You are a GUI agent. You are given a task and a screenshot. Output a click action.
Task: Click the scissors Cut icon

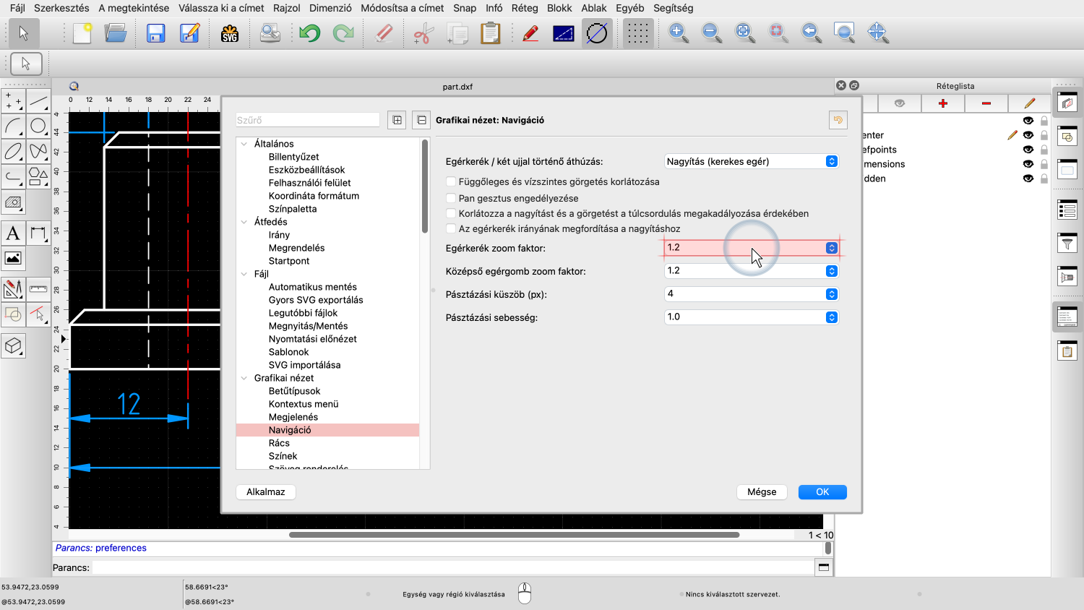(423, 33)
